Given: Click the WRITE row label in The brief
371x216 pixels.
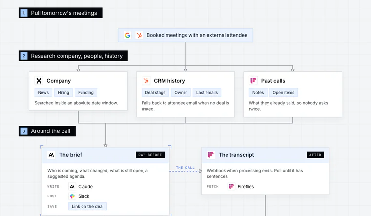Looking at the screenshot, I should [x=53, y=187].
